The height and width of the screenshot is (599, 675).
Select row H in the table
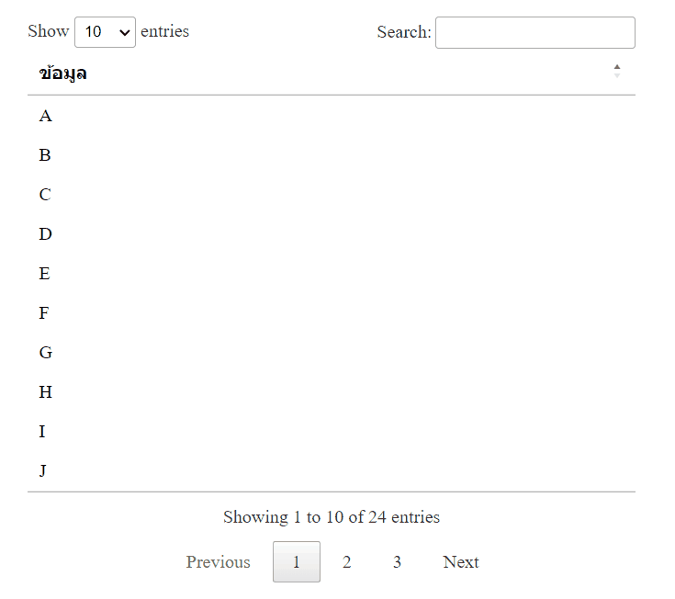pos(46,392)
